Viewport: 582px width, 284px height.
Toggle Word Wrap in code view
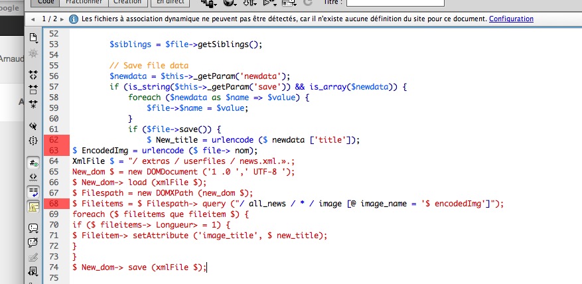[33, 192]
